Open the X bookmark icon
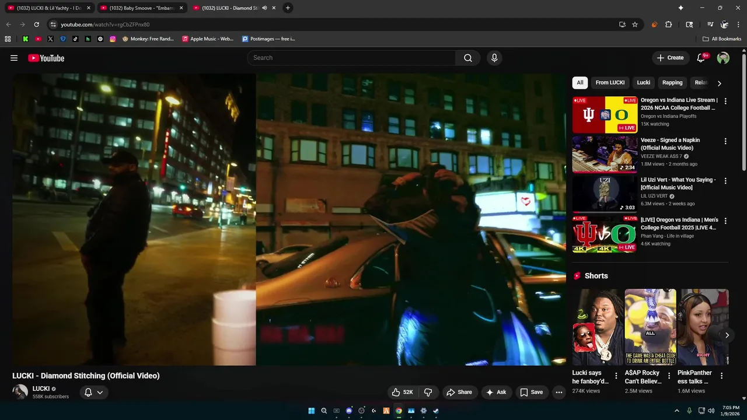 point(50,39)
